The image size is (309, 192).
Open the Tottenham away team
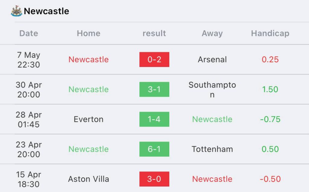click(x=212, y=149)
